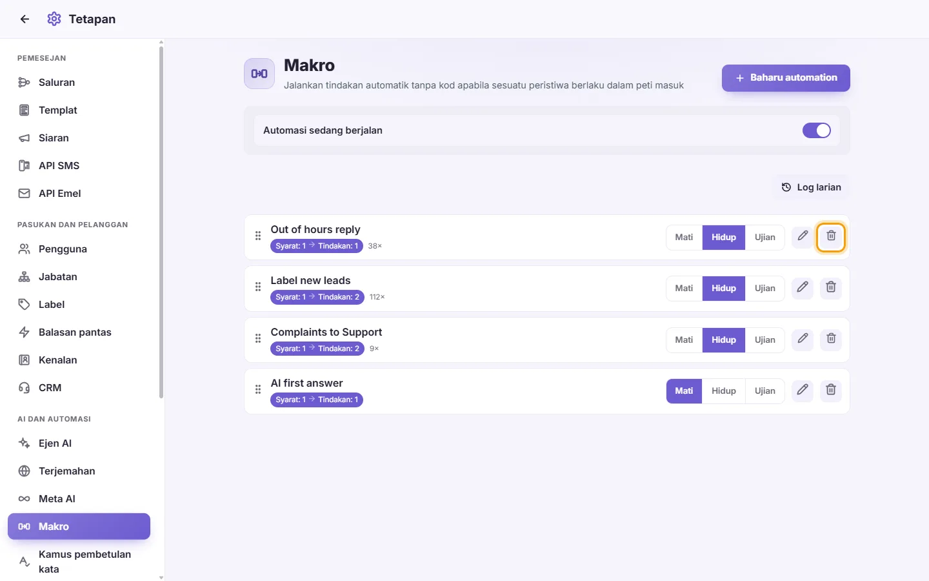929x581 pixels.
Task: Set Complaints to Support to Mati
Action: point(684,340)
